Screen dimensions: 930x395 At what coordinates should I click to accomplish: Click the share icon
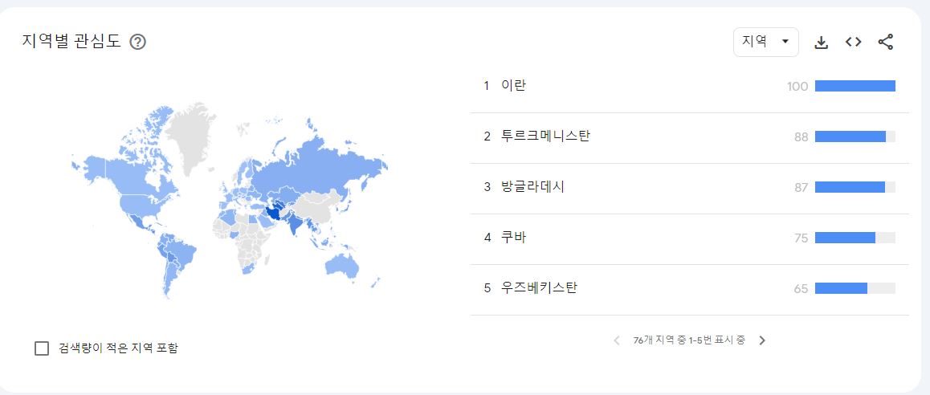(885, 43)
